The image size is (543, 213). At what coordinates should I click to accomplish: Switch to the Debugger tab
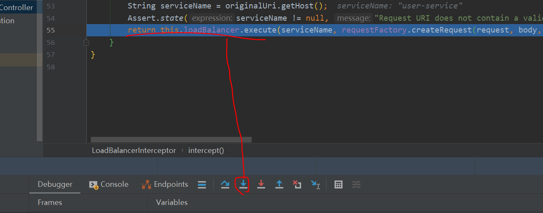pyautogui.click(x=55, y=184)
